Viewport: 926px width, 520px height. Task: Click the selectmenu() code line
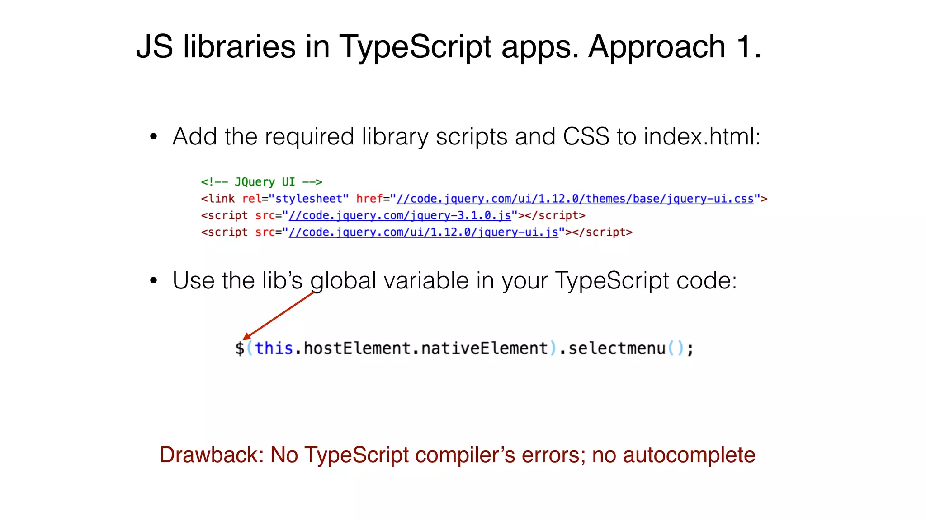click(464, 348)
